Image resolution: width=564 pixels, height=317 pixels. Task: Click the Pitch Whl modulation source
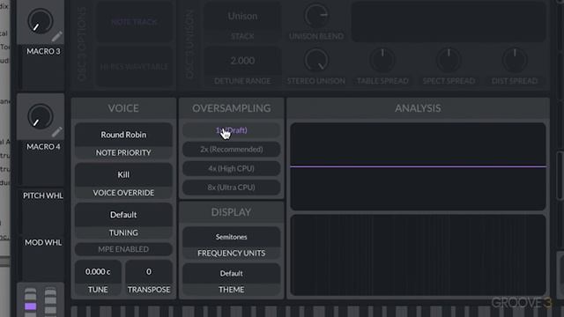[x=43, y=195]
